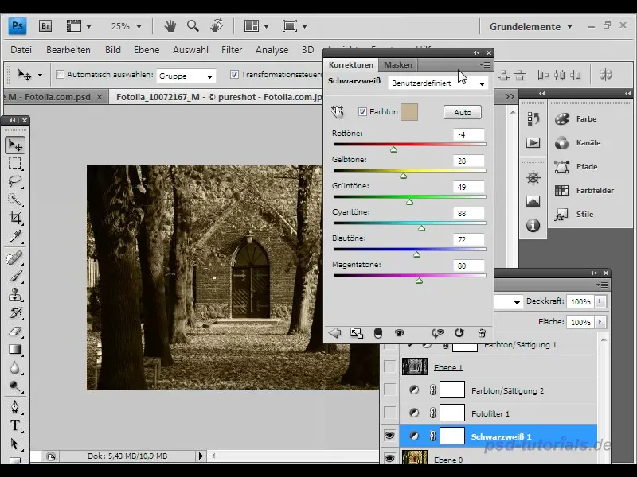Hide the Ebene 0 layer
Image resolution: width=637 pixels, height=477 pixels.
(389, 459)
